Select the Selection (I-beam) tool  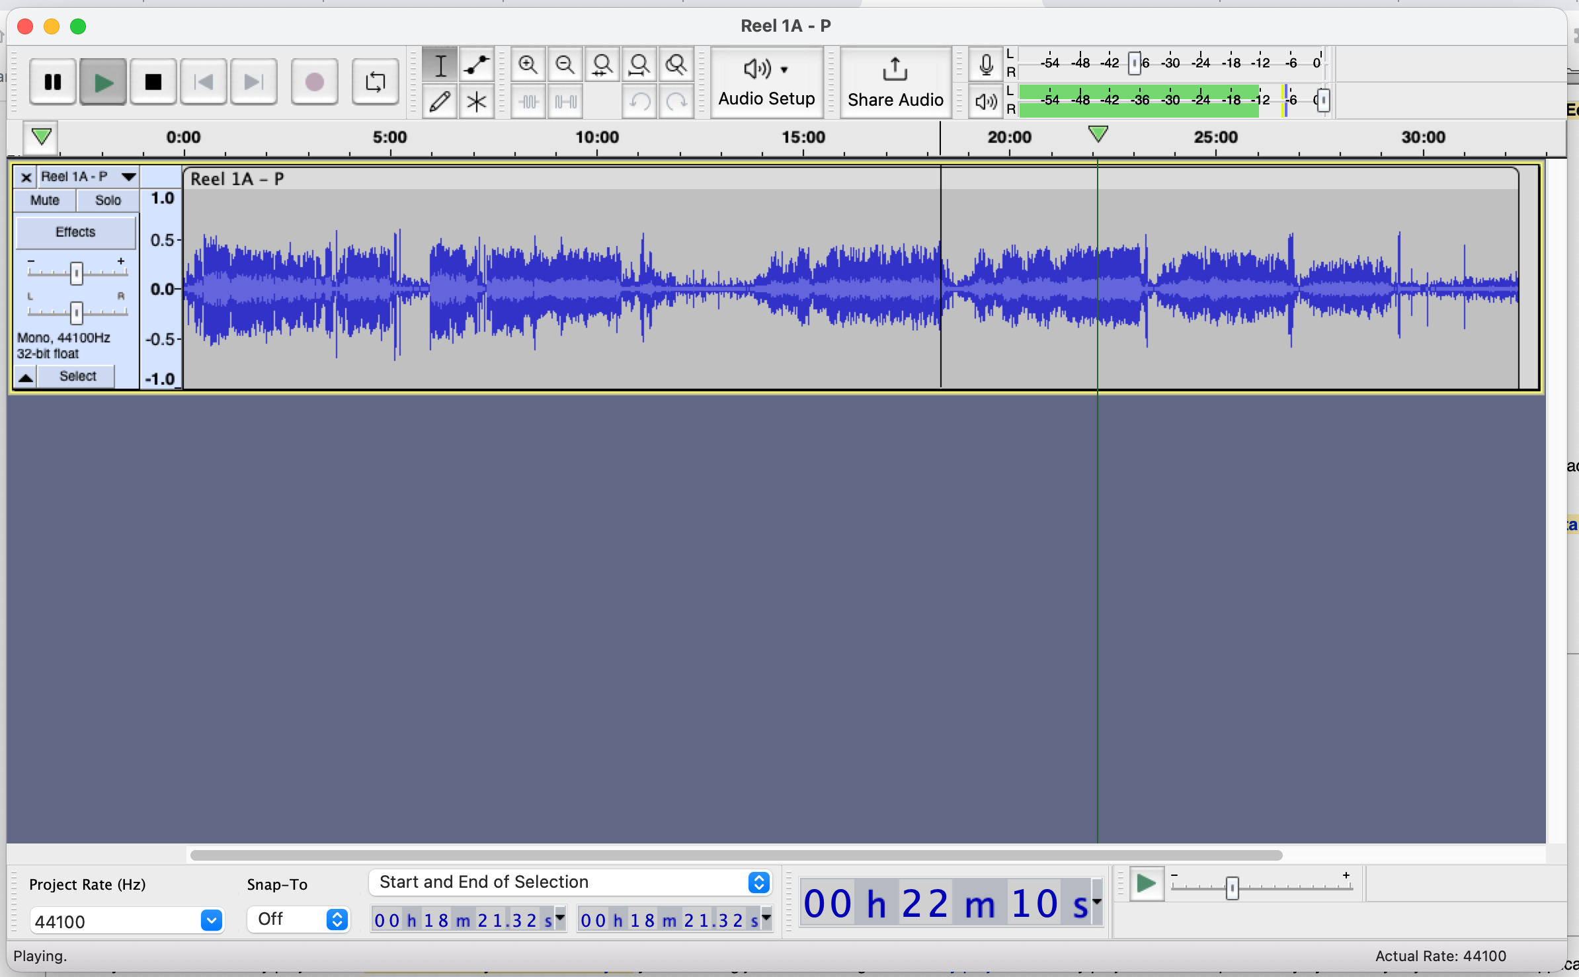pos(440,65)
